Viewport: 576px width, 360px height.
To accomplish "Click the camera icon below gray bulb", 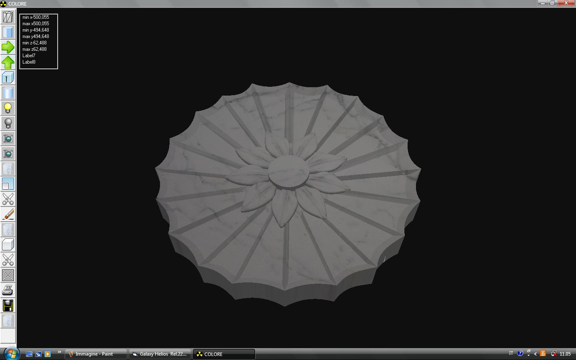I will coord(8,138).
